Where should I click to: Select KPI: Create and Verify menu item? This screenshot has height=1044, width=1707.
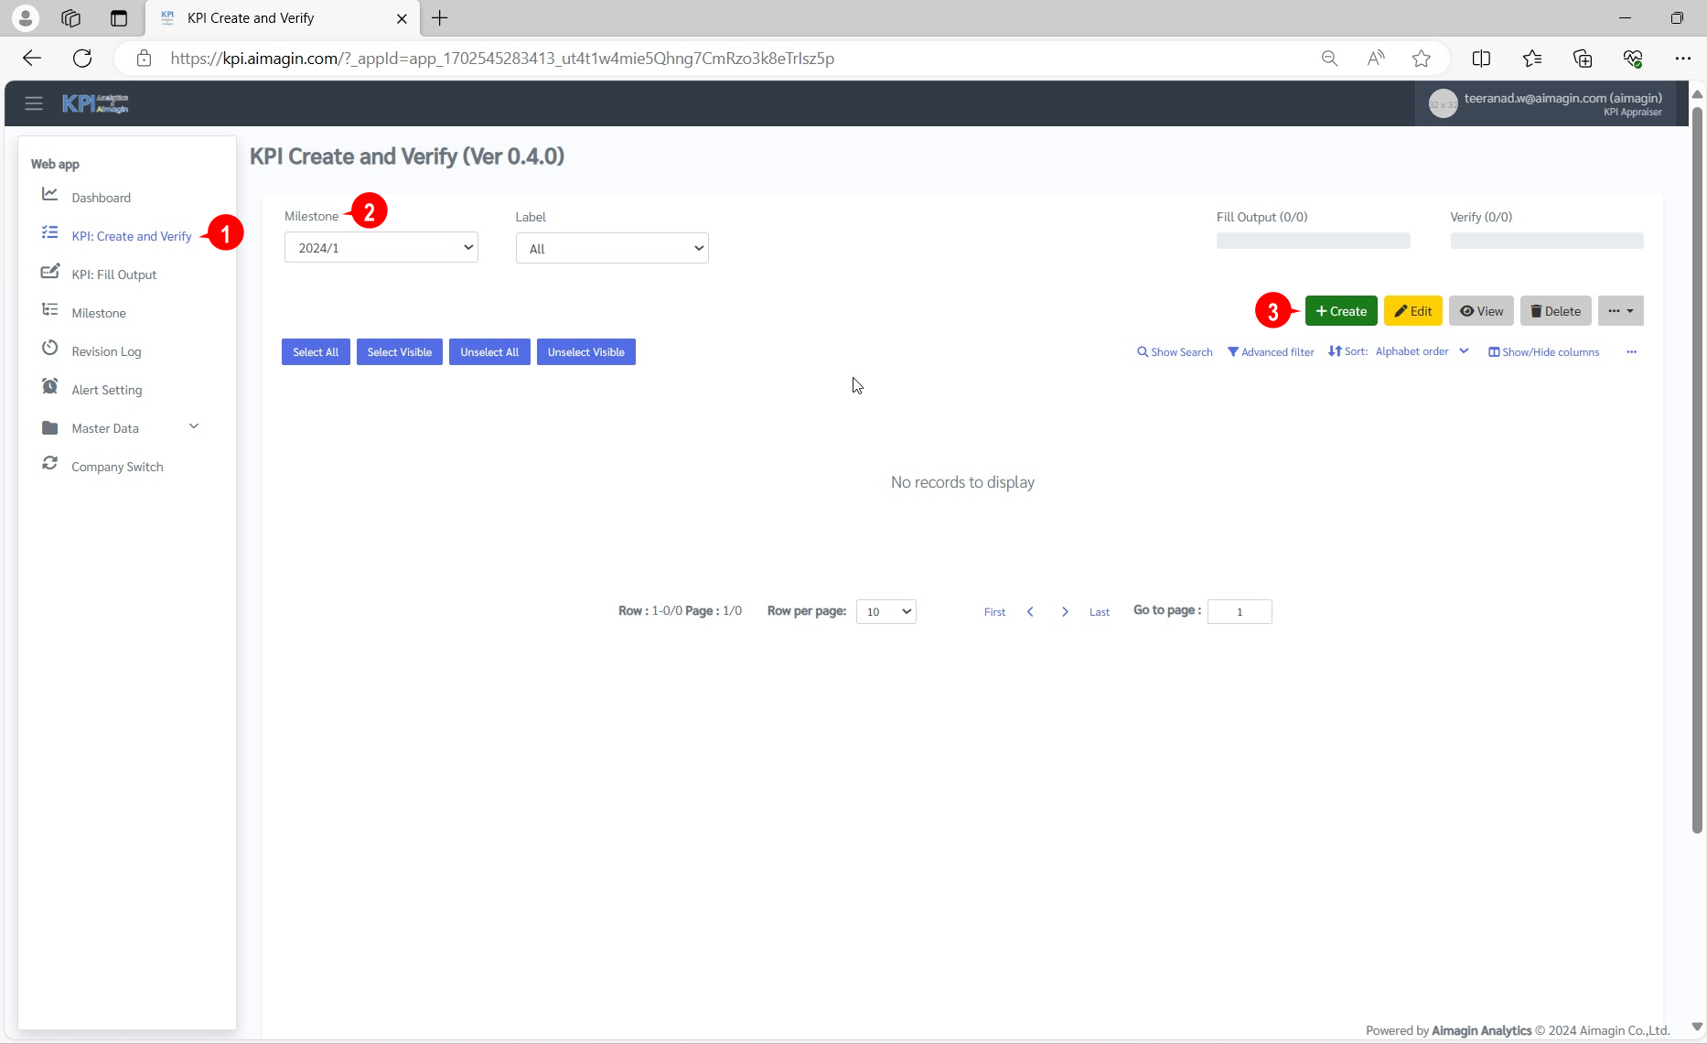[x=132, y=236]
